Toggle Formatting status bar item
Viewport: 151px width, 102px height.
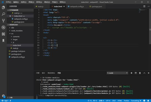tap(136, 101)
